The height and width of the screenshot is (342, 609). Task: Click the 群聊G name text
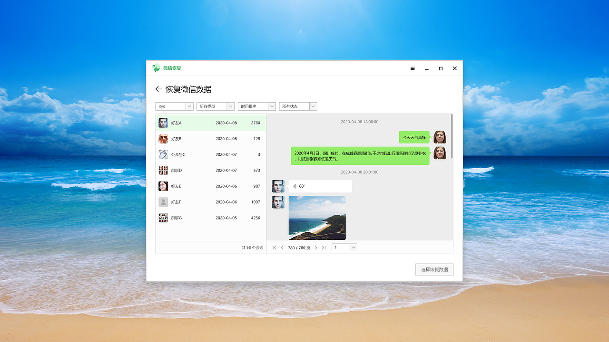pyautogui.click(x=177, y=218)
